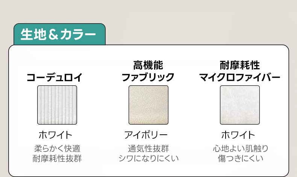Click the 通気性抜群 description text
This screenshot has height=177, width=297.
pyautogui.click(x=148, y=148)
